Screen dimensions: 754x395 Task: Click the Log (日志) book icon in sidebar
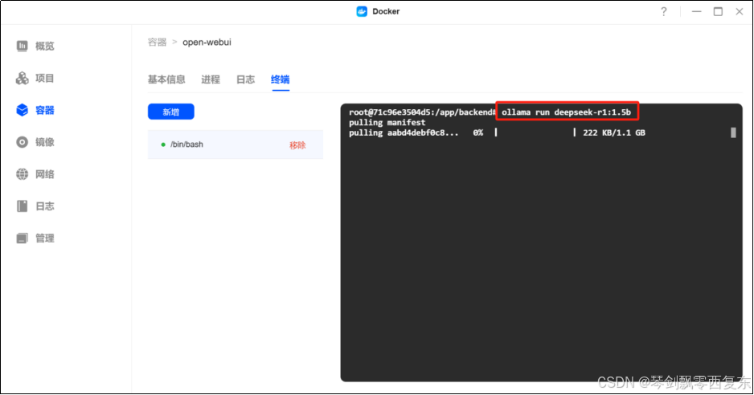(x=23, y=206)
